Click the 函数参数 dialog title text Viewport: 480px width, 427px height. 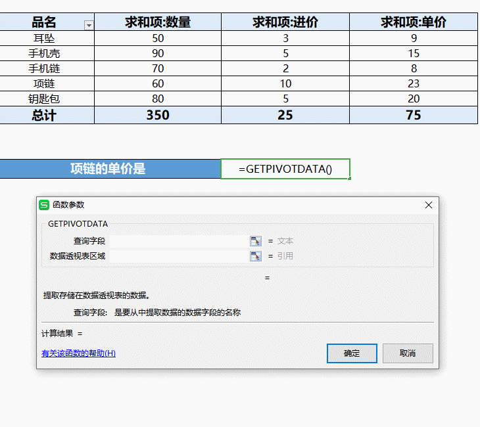[x=68, y=205]
